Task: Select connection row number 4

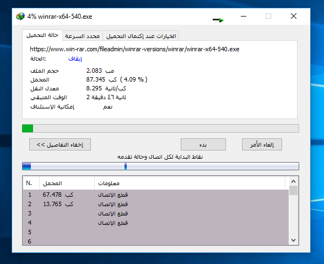Action: point(156,223)
